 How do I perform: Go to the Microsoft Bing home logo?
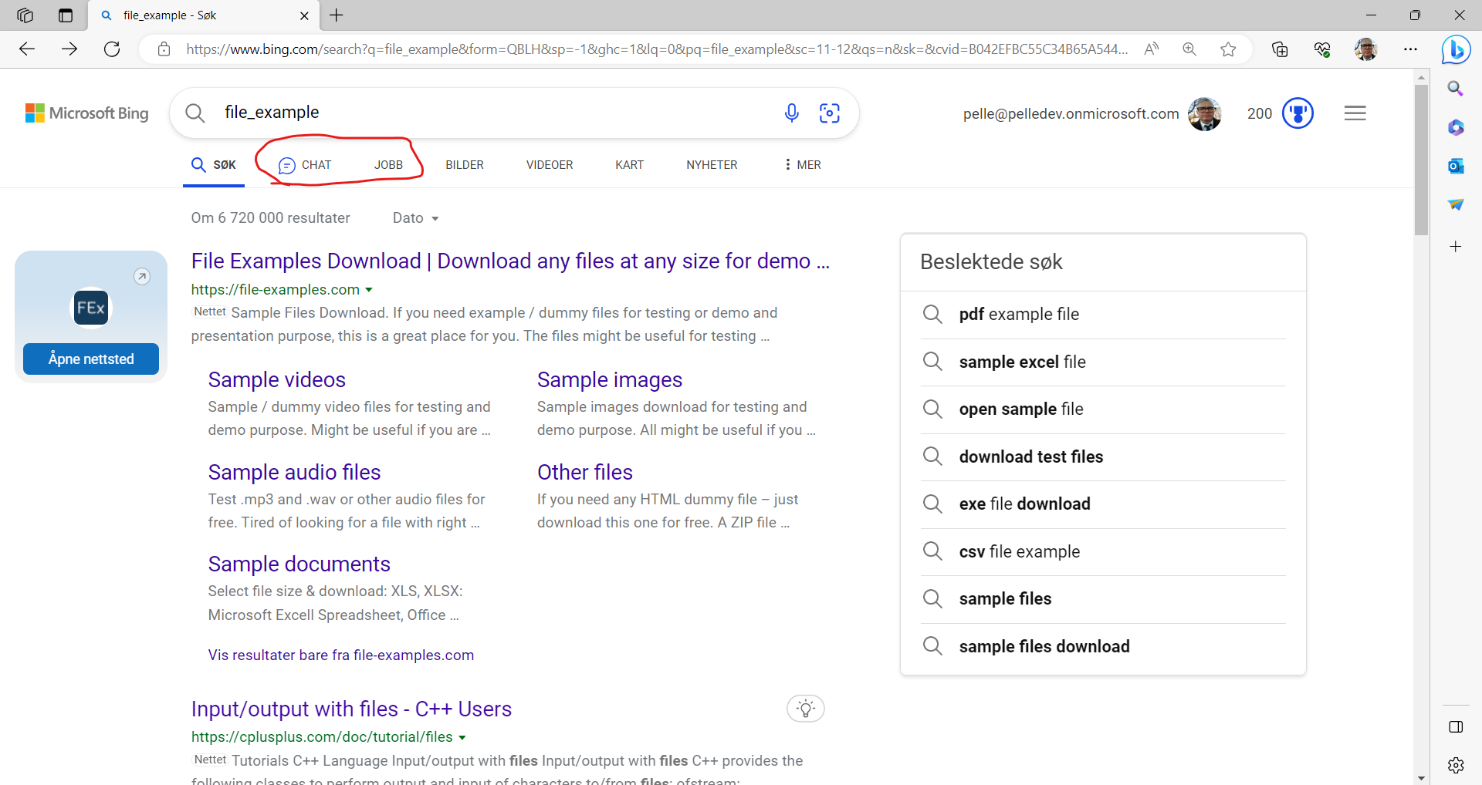87,113
